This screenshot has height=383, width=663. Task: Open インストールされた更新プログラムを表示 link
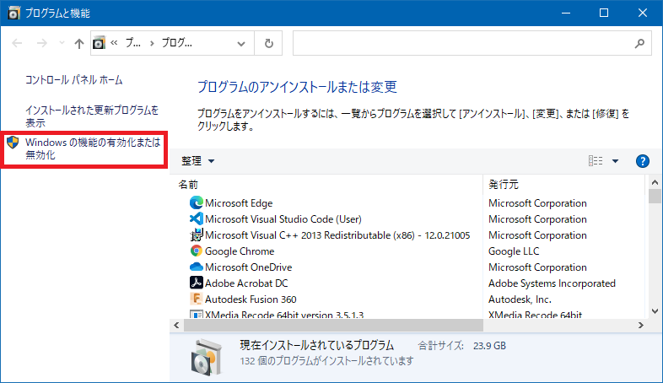(x=92, y=116)
